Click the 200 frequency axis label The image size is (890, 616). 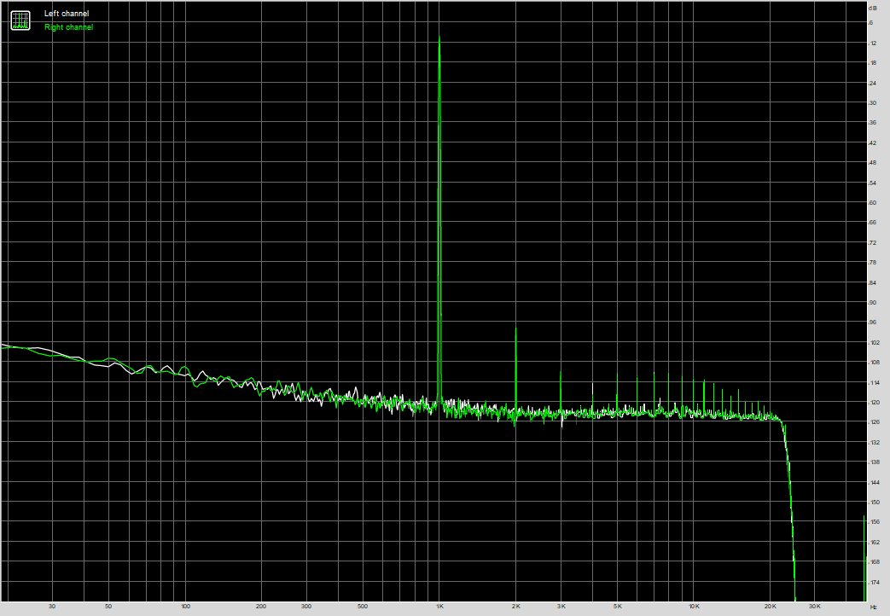(261, 607)
